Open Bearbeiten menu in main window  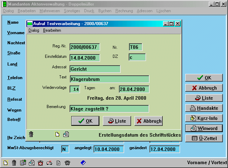(27, 11)
